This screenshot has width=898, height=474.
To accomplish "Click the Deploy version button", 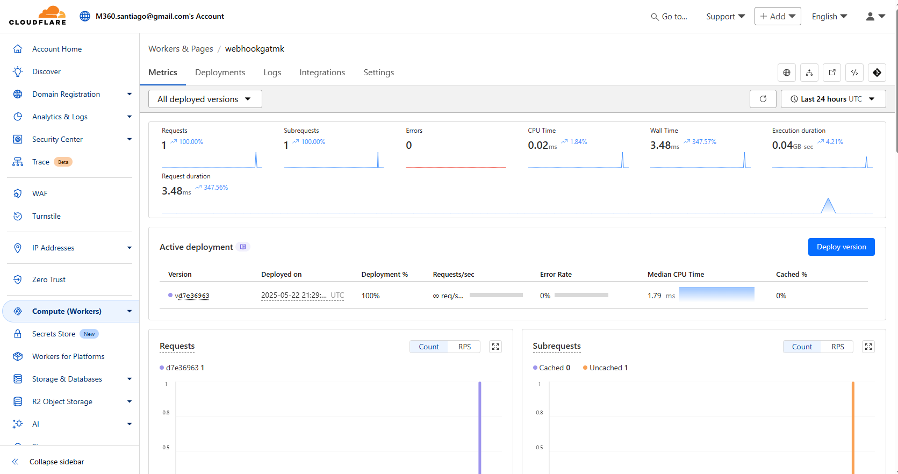I will coord(841,247).
